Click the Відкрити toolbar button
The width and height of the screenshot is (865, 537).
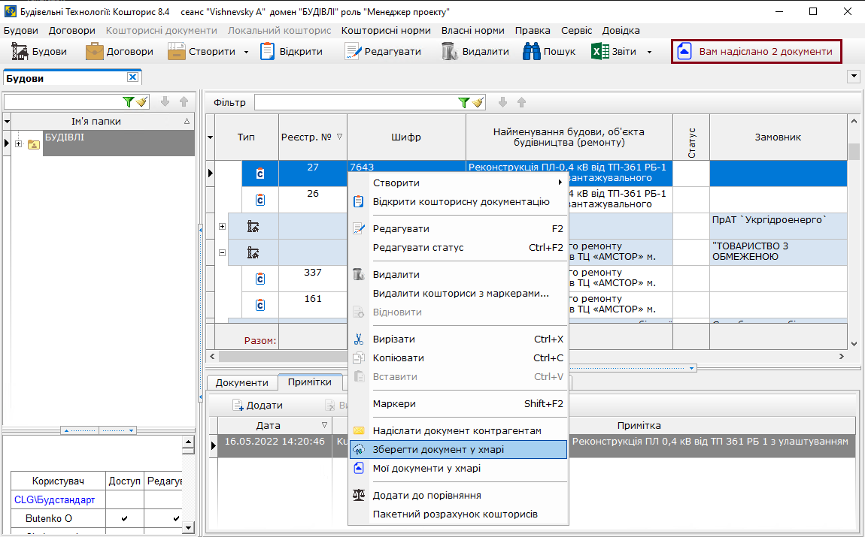tap(291, 51)
